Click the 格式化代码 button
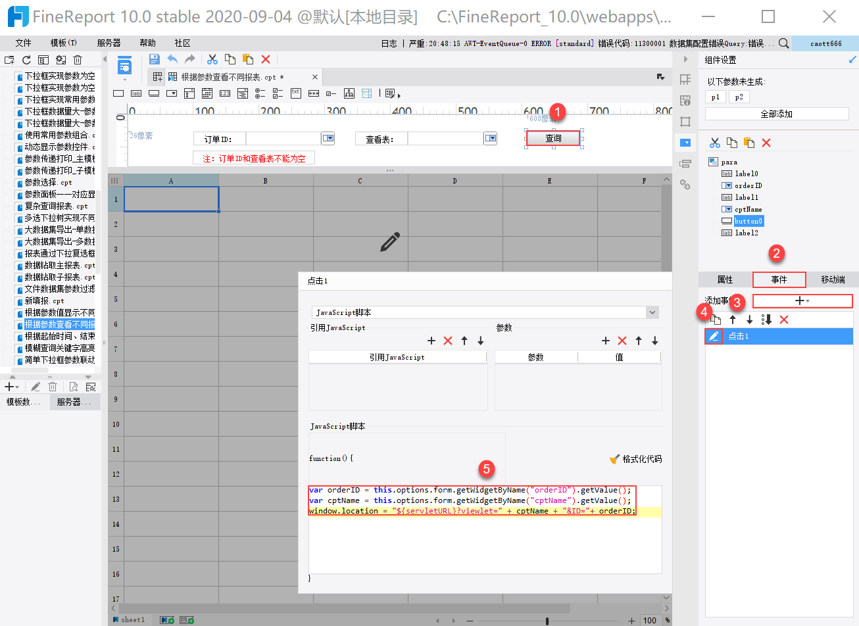This screenshot has width=859, height=626. (x=636, y=459)
